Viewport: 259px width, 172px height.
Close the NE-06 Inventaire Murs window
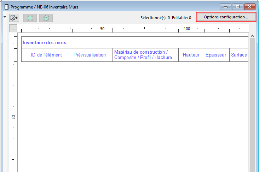pos(249,7)
